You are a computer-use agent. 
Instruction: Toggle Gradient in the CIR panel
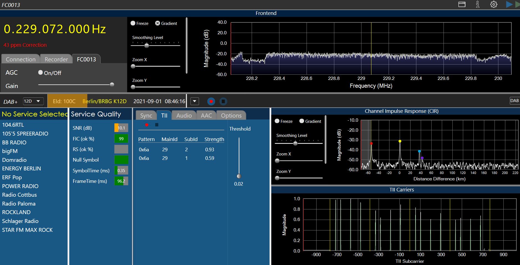click(x=302, y=121)
